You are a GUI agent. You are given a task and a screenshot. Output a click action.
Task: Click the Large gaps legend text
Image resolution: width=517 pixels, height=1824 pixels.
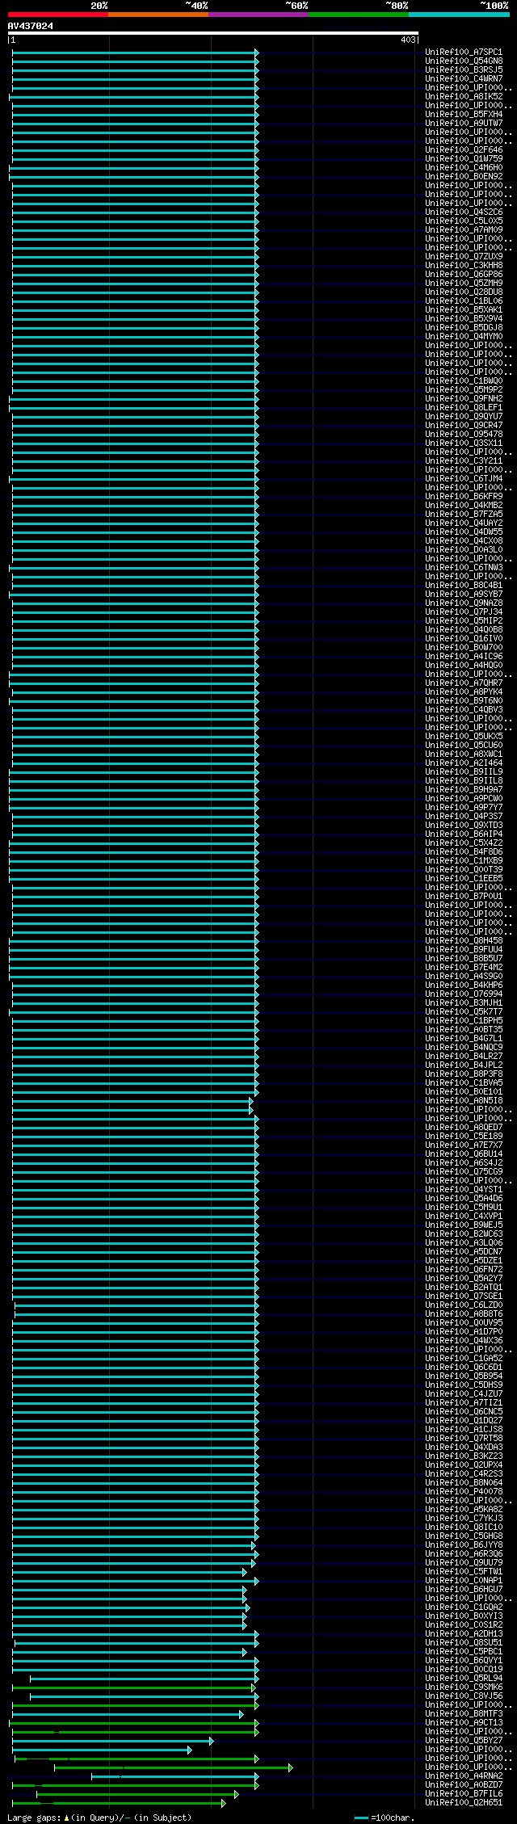coord(99,1818)
